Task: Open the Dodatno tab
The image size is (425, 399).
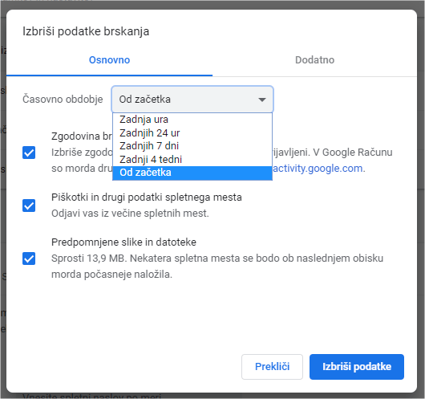Action: coord(314,60)
